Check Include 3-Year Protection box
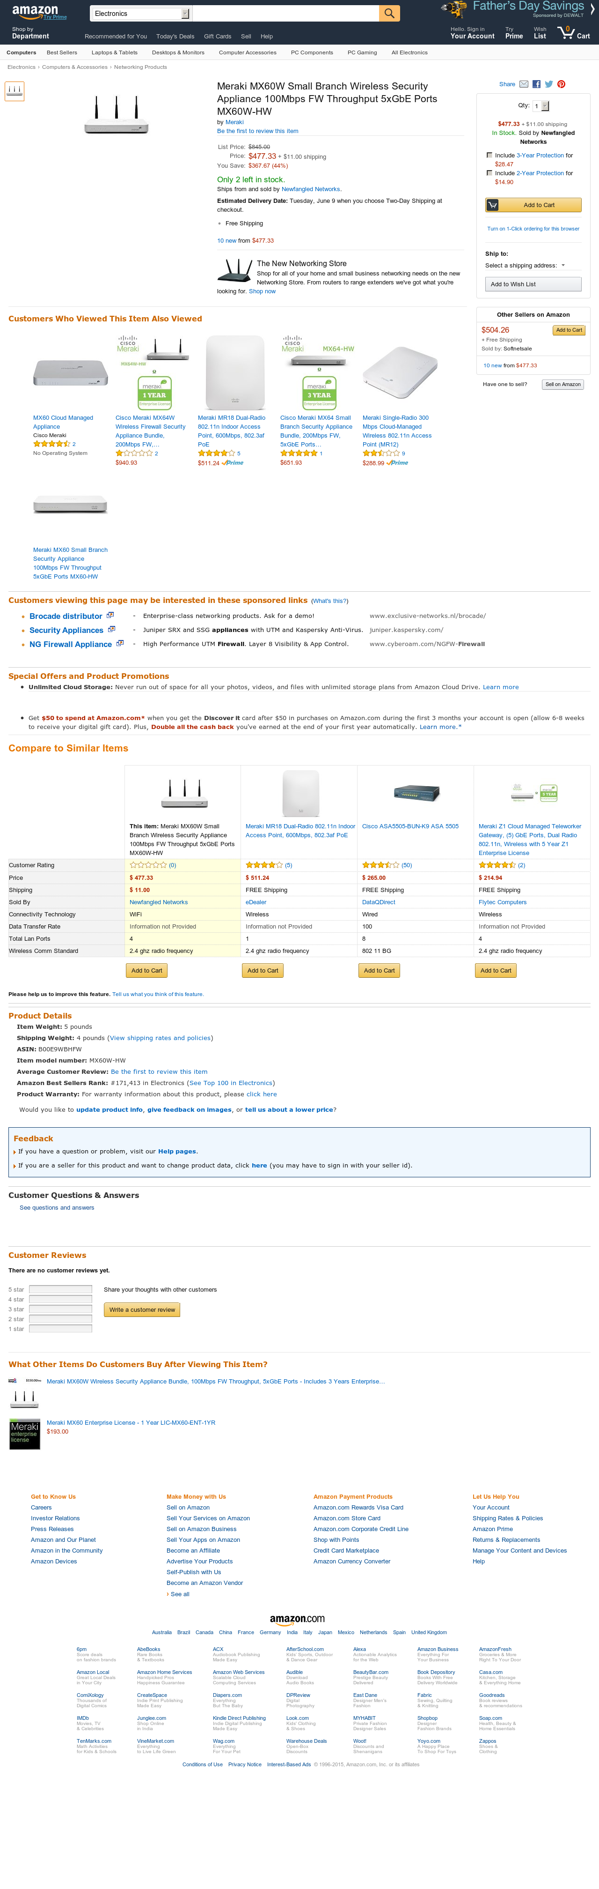This screenshot has width=599, height=1889. (489, 156)
